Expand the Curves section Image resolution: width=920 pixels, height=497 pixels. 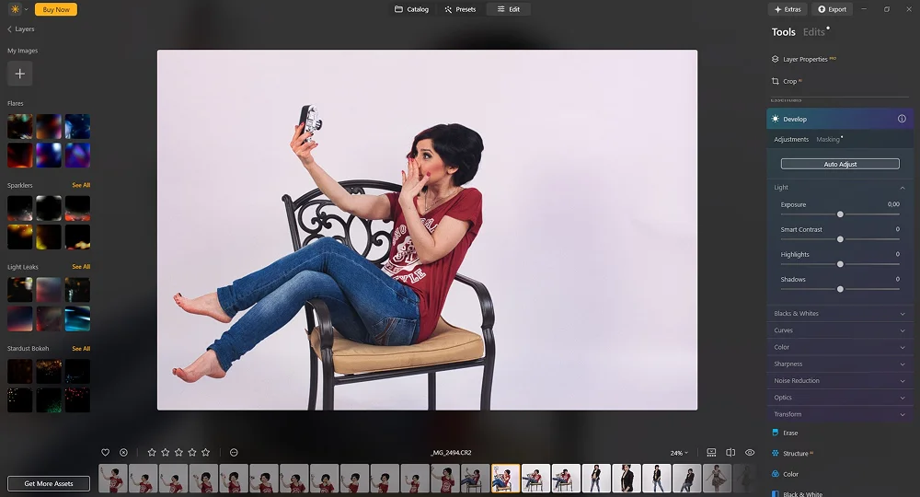(840, 330)
